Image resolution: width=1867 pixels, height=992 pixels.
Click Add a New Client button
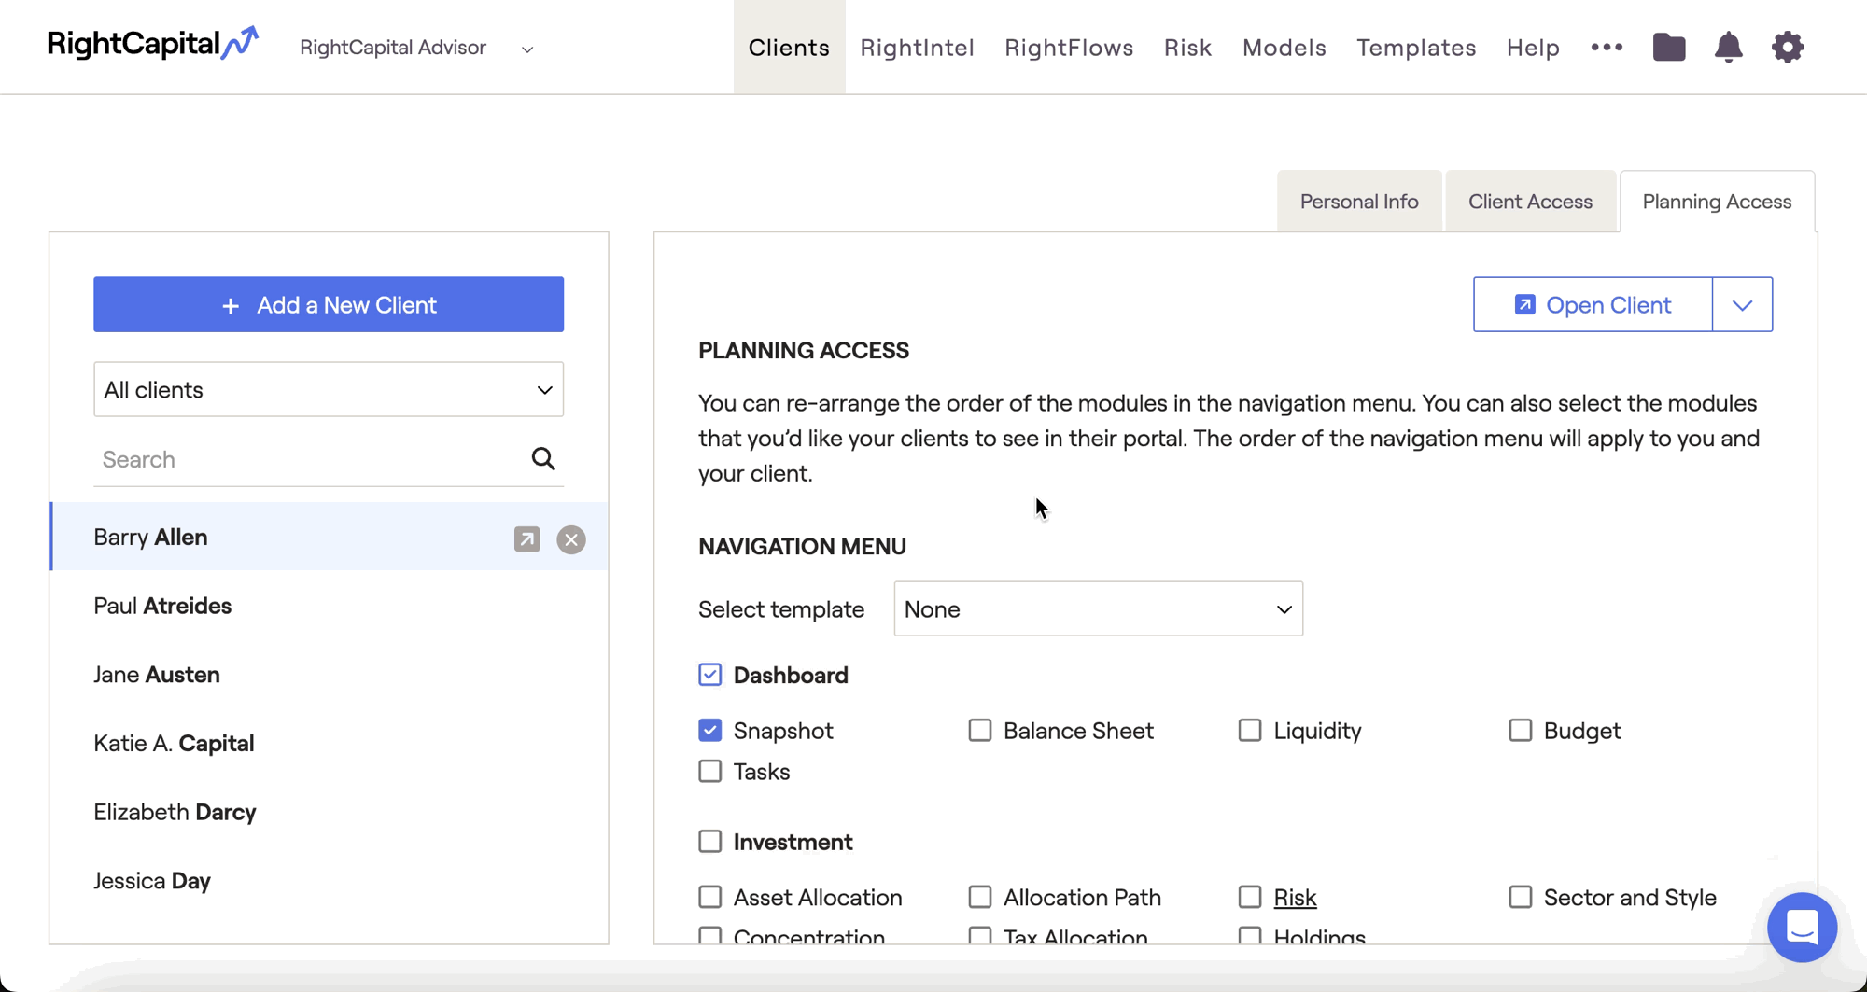click(329, 304)
